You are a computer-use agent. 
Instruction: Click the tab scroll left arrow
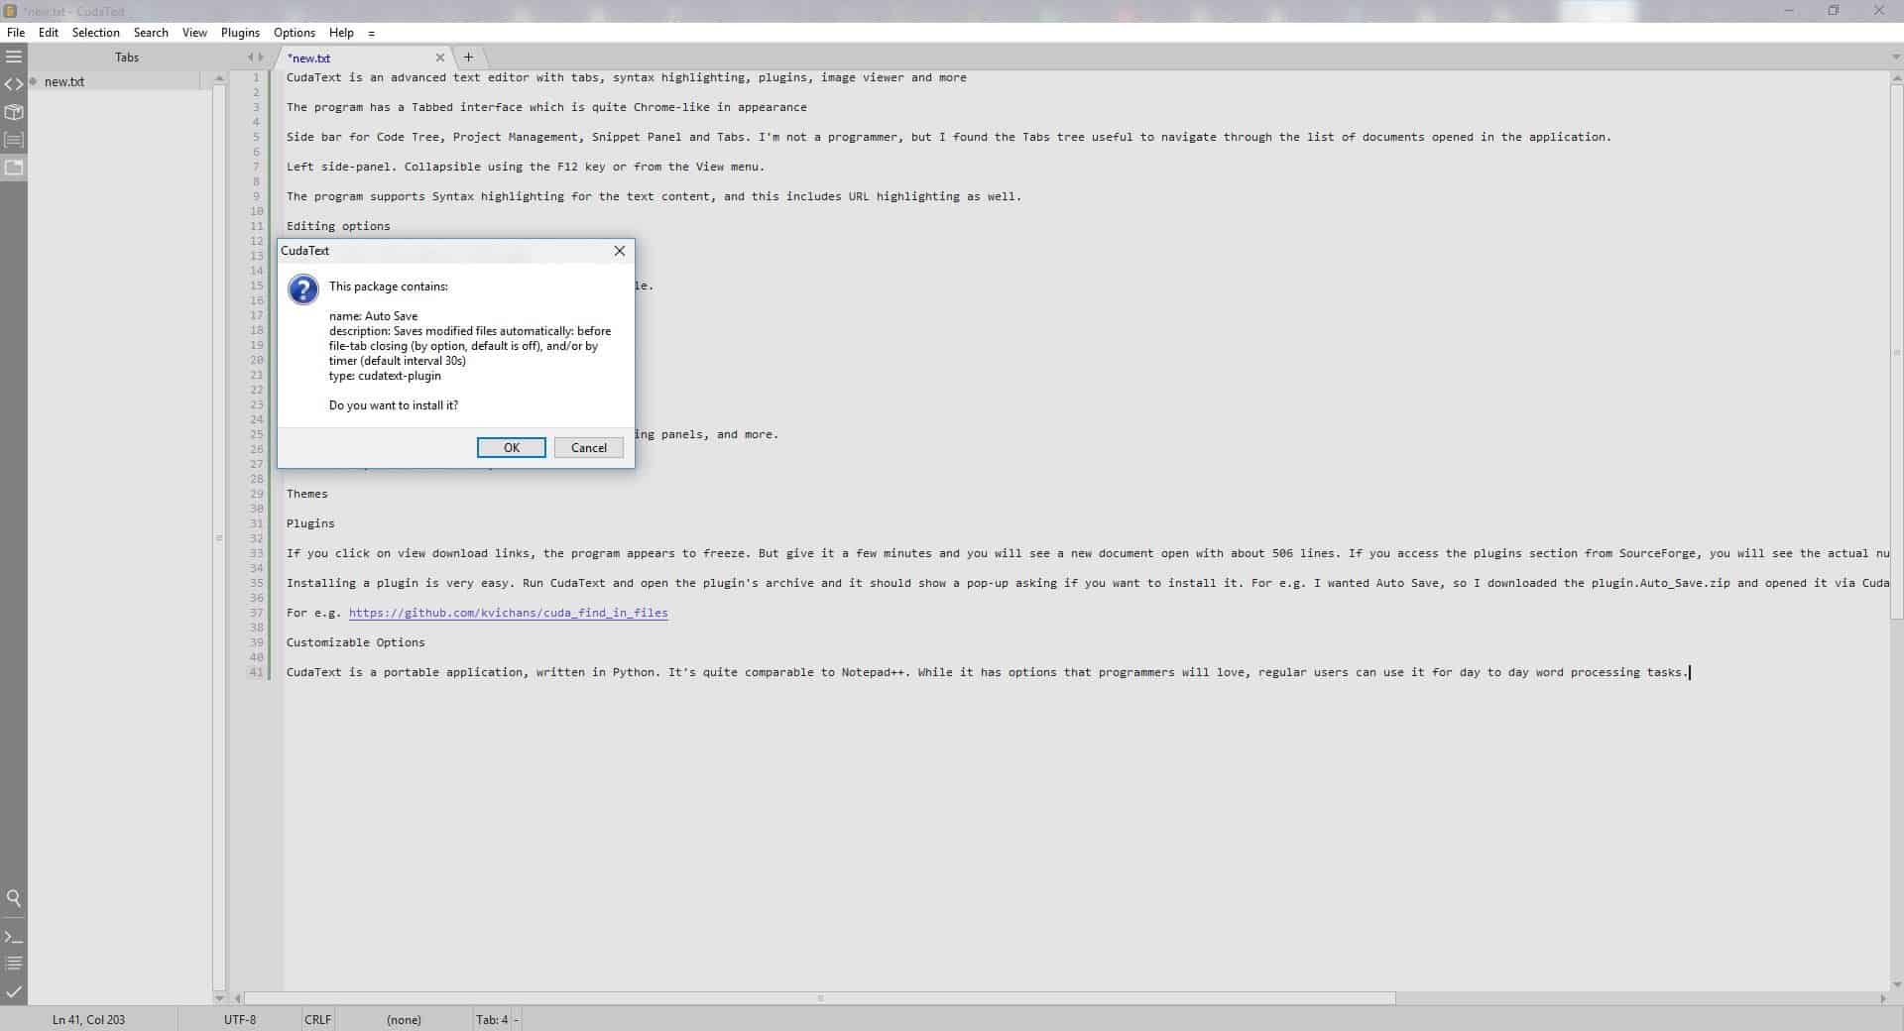(250, 57)
